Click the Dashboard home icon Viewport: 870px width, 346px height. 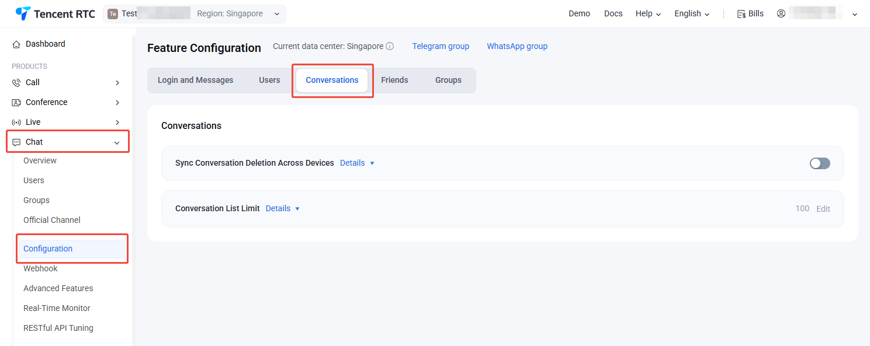point(16,44)
